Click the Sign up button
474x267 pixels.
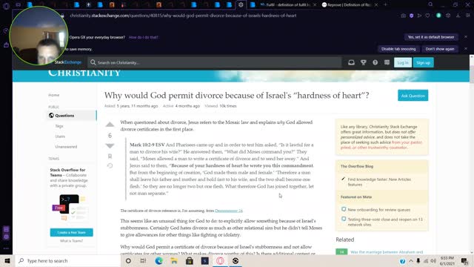tap(423, 62)
